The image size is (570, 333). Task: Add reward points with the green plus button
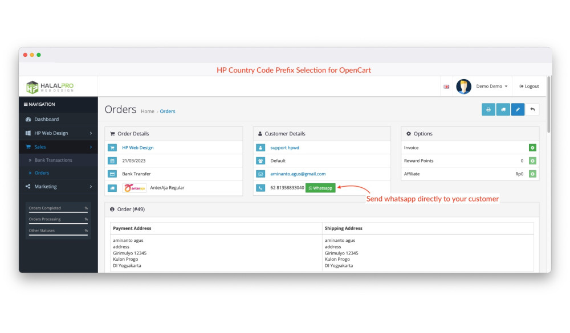coord(532,161)
